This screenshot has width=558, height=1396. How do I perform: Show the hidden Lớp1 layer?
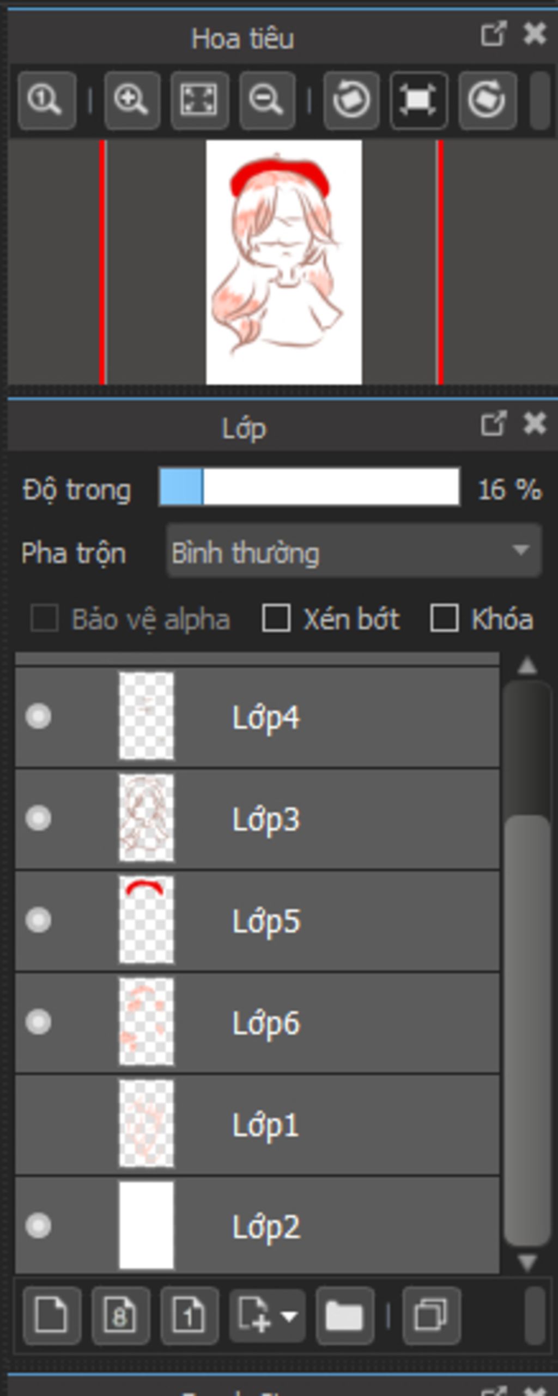click(x=38, y=1124)
